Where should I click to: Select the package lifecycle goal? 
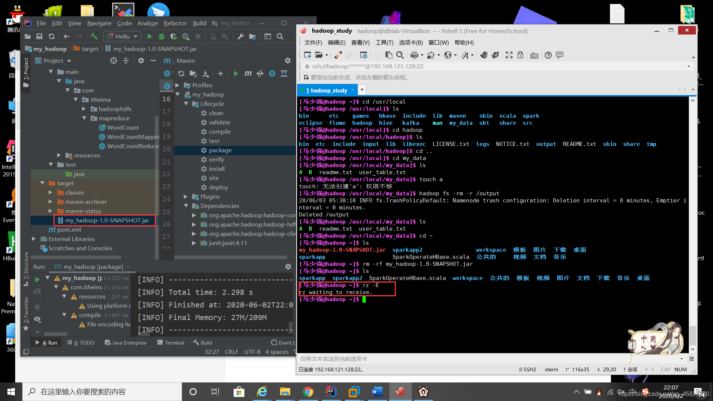(x=220, y=150)
